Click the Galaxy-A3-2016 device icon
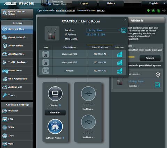The height and width of the screenshot is (148, 167). click(x=46, y=62)
